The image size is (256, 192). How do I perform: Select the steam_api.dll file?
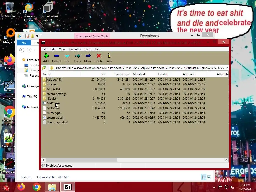[55, 117]
